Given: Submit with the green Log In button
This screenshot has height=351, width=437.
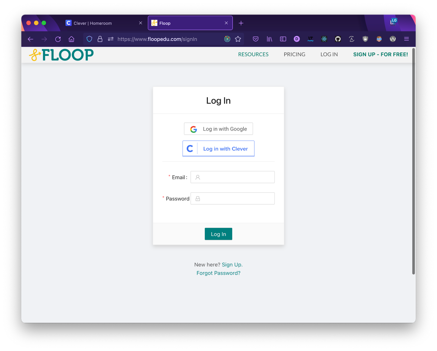Looking at the screenshot, I should point(218,234).
